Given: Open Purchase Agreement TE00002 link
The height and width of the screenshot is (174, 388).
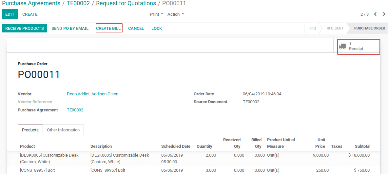Looking at the screenshot, I should tap(75, 110).
